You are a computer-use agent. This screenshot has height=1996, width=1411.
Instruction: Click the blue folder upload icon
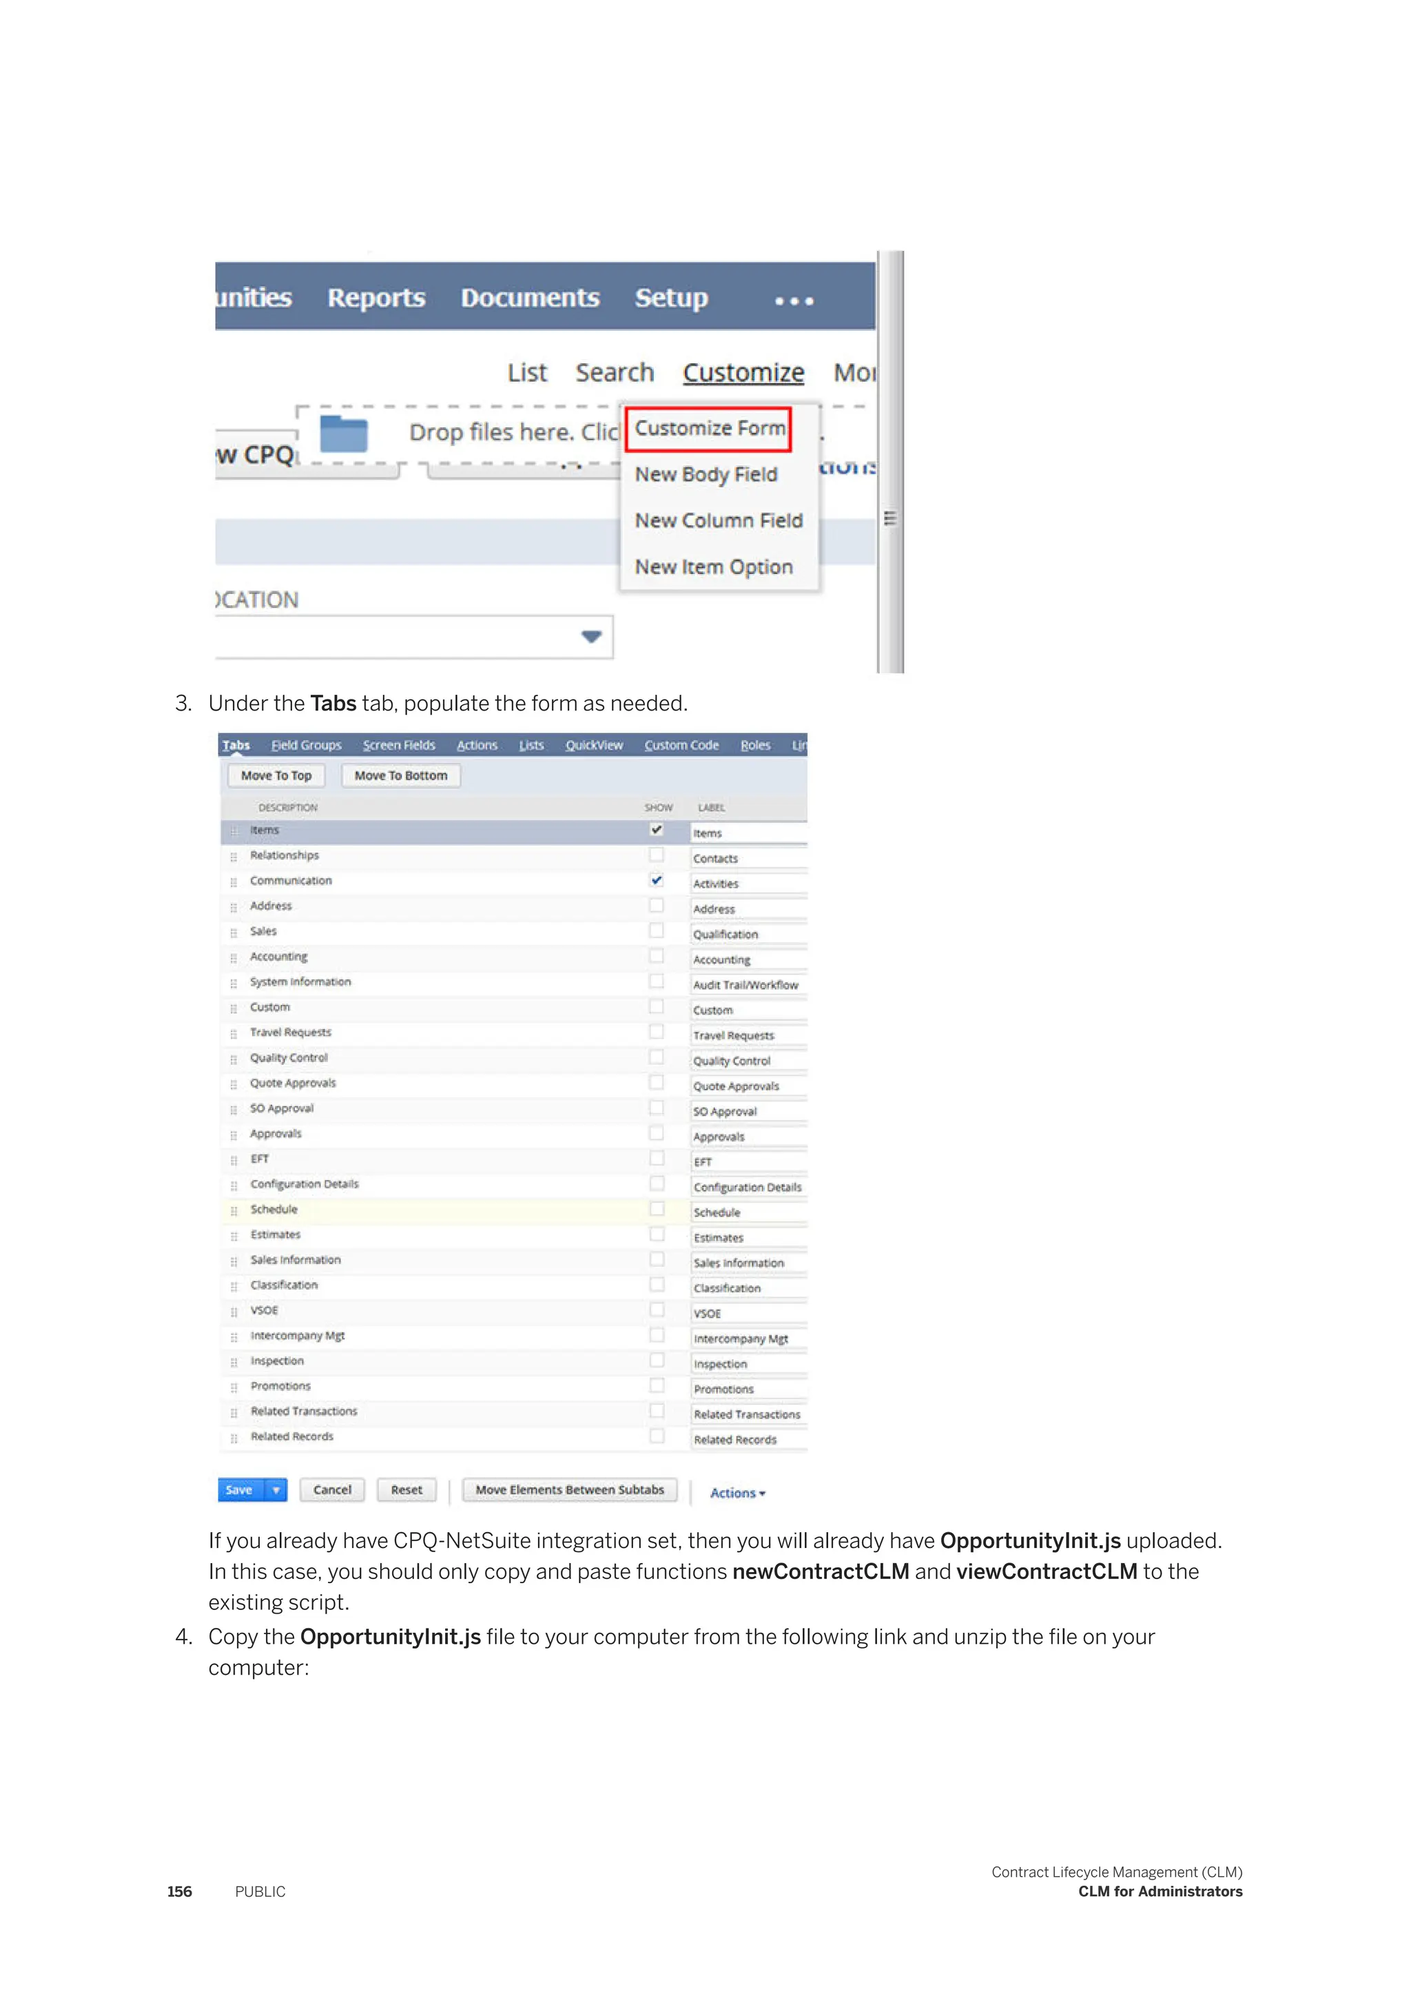tap(343, 434)
